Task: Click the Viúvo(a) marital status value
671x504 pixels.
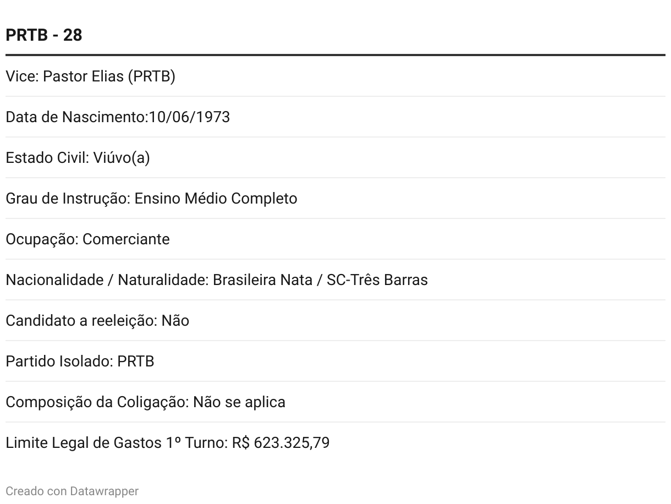Action: pyautogui.click(x=121, y=158)
